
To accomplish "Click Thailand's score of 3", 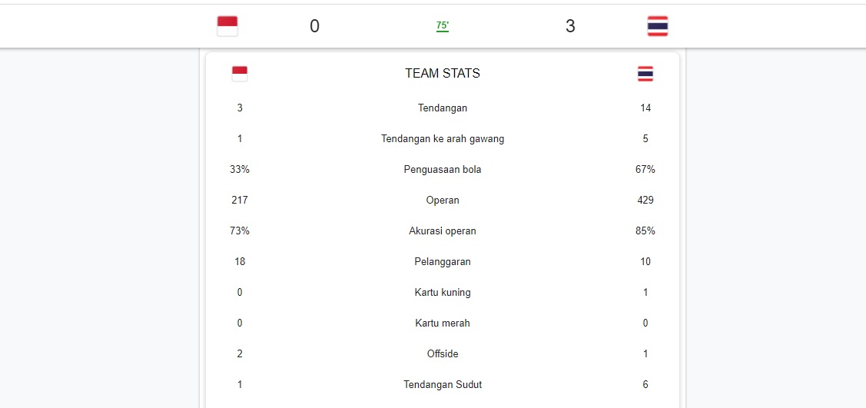I will pos(570,26).
